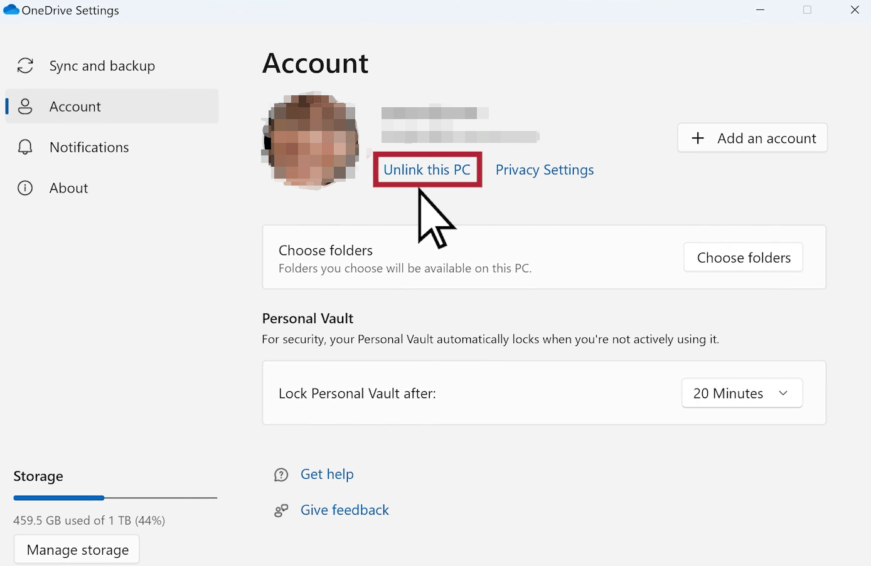871x566 pixels.
Task: Click the About info circle icon
Action: [25, 188]
